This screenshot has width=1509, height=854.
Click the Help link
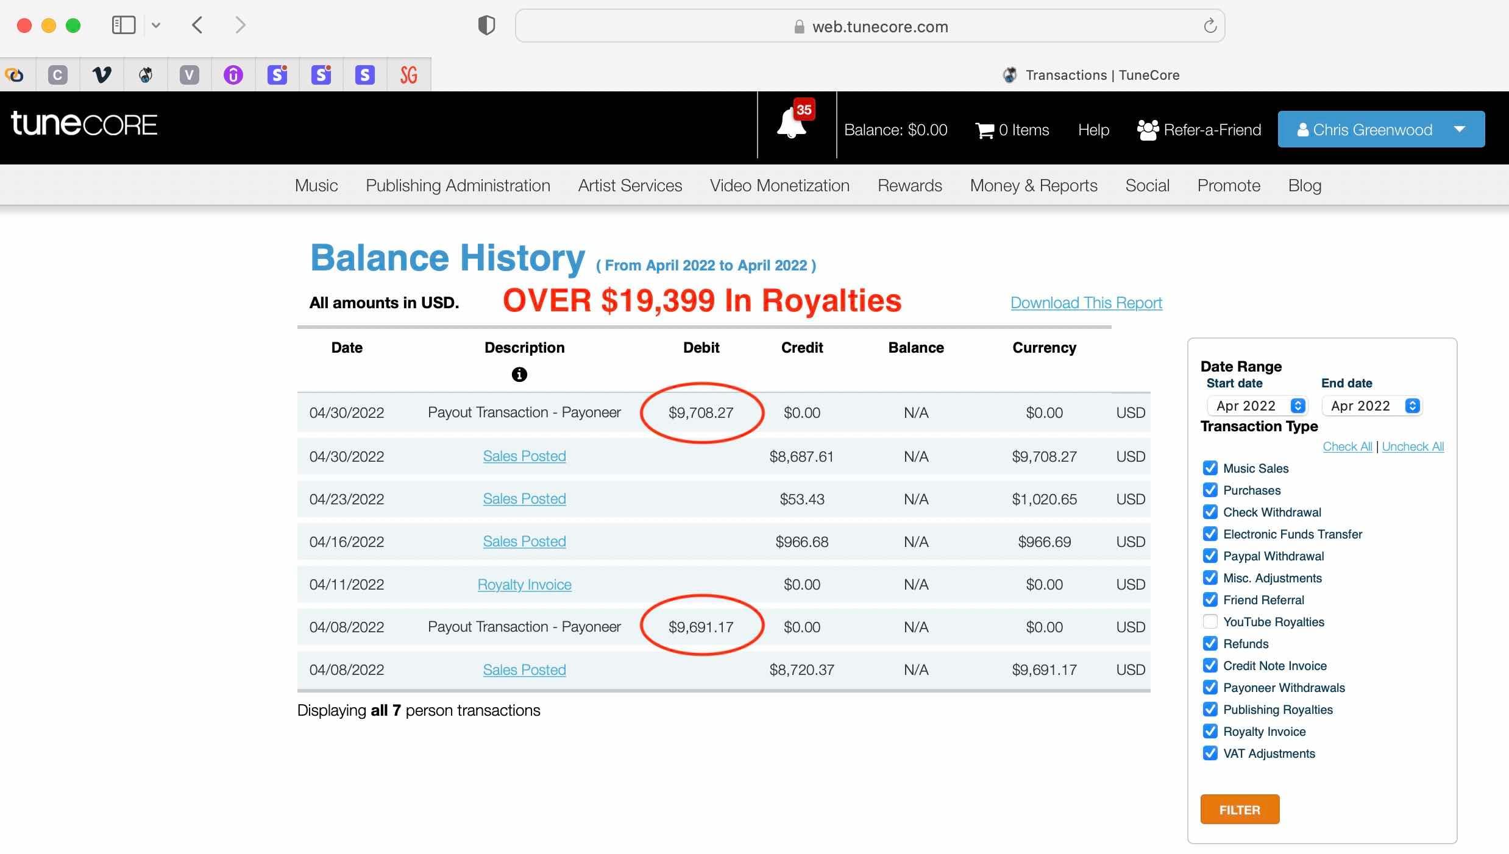tap(1093, 130)
